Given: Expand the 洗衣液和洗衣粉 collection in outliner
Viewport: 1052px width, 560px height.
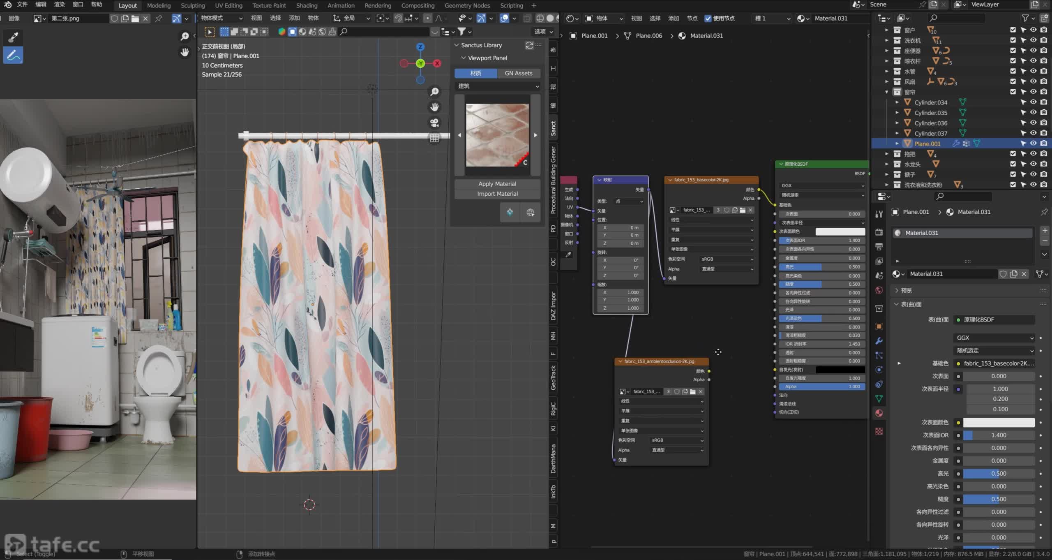Looking at the screenshot, I should pyautogui.click(x=886, y=185).
